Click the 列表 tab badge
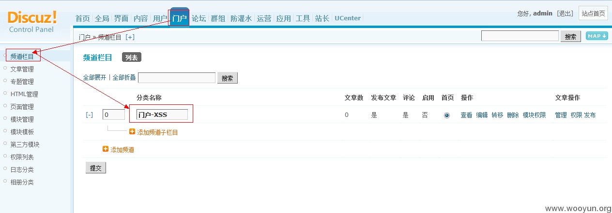 [131, 57]
